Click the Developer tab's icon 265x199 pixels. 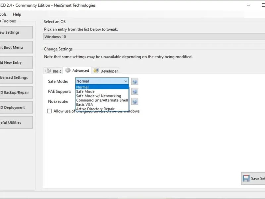pos(96,71)
